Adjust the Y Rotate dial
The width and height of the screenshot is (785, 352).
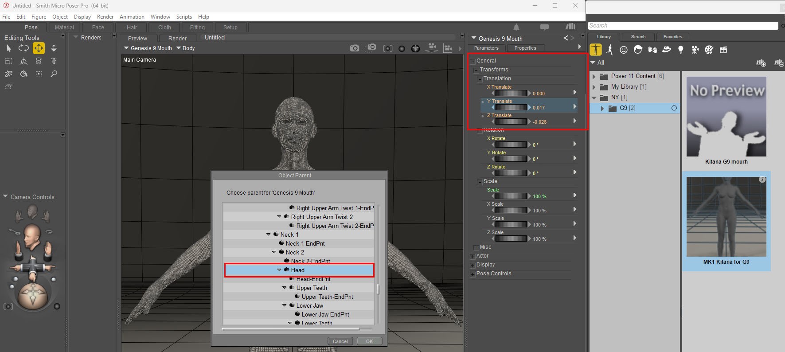point(511,159)
